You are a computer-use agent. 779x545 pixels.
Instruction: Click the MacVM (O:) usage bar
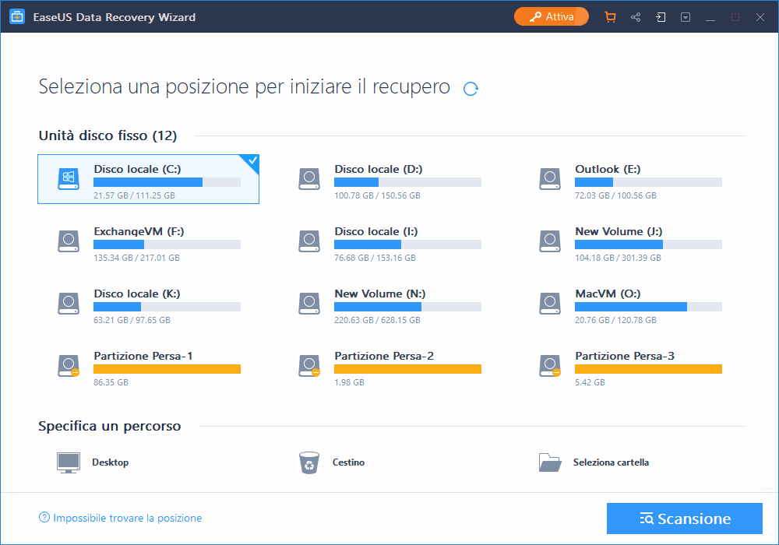pos(648,307)
